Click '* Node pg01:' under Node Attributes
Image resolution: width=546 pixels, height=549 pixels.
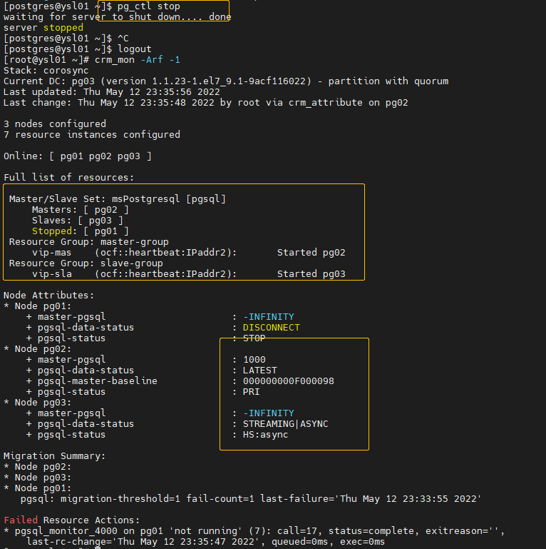[x=38, y=306]
